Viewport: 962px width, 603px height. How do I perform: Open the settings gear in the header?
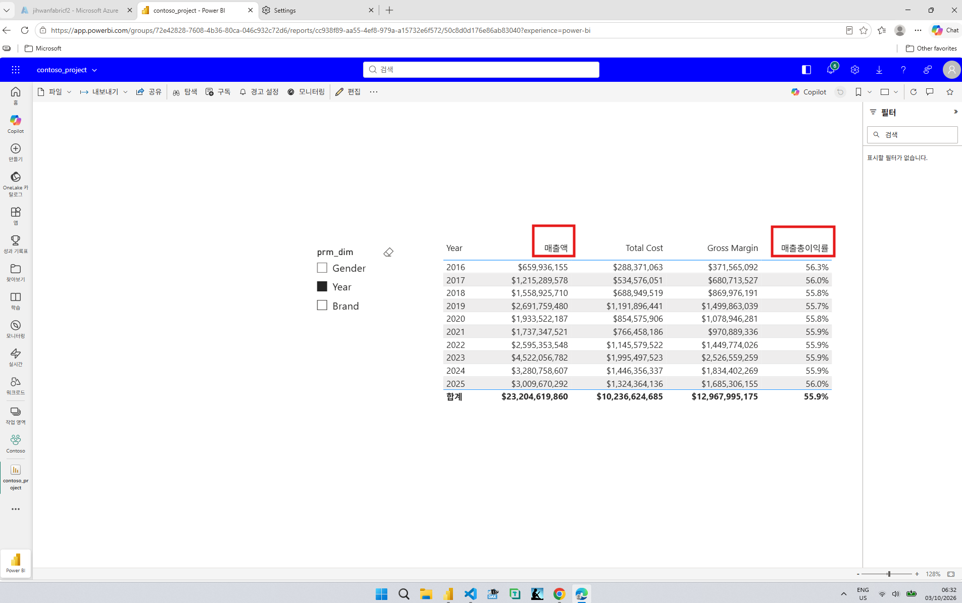coord(855,70)
